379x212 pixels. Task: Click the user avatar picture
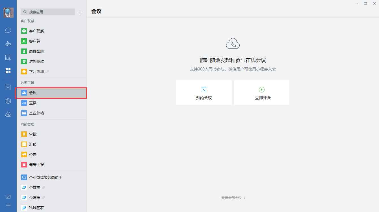[8, 13]
